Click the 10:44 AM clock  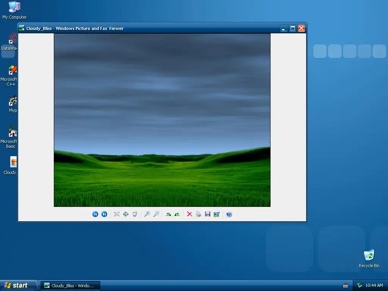374,285
